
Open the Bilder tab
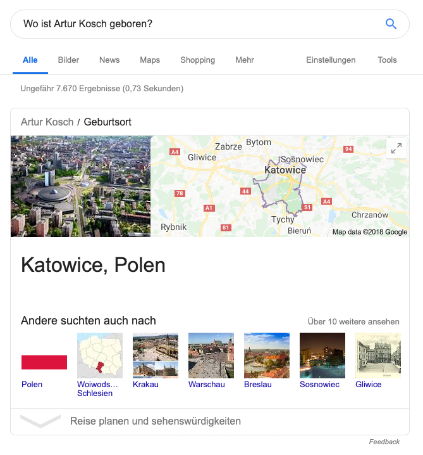tap(68, 60)
